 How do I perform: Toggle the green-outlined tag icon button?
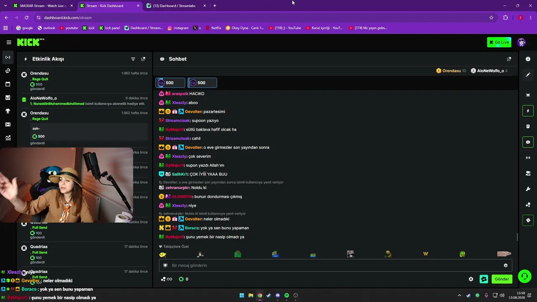point(528,220)
